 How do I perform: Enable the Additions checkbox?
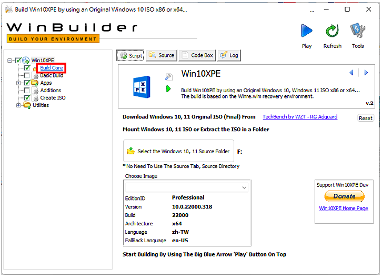coord(27,90)
